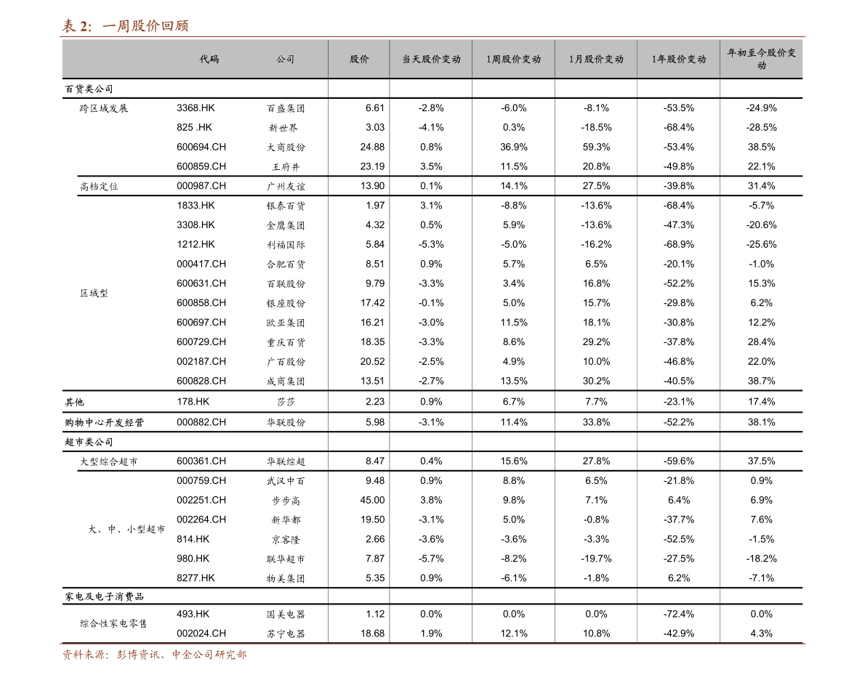Viewport: 865px width, 675px height.
Task: Click stock code 1212.HK
Action: 196,244
